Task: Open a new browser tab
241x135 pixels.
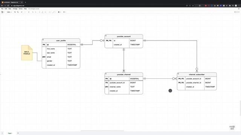Action: coord(25,2)
